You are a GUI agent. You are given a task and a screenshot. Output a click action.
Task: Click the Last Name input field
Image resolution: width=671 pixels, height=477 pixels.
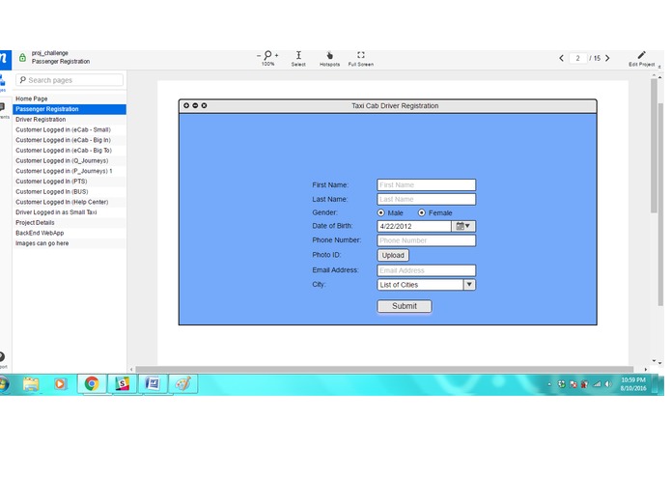[x=426, y=199]
